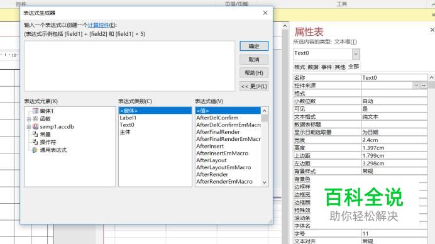Click the 操作符 operators icon
435x244 pixels.
tap(35, 142)
